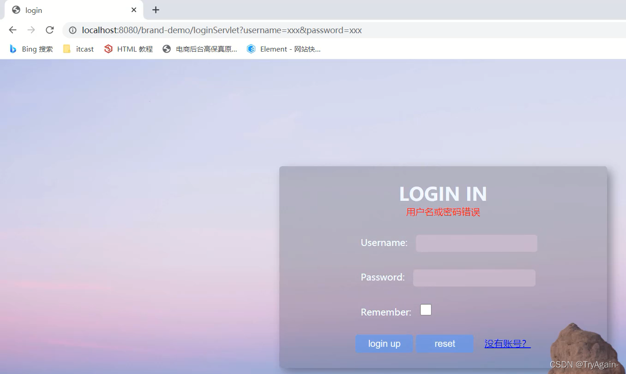Open the 电商后台高保真原 bookmark
Image resolution: width=626 pixels, height=374 pixels.
[x=200, y=49]
